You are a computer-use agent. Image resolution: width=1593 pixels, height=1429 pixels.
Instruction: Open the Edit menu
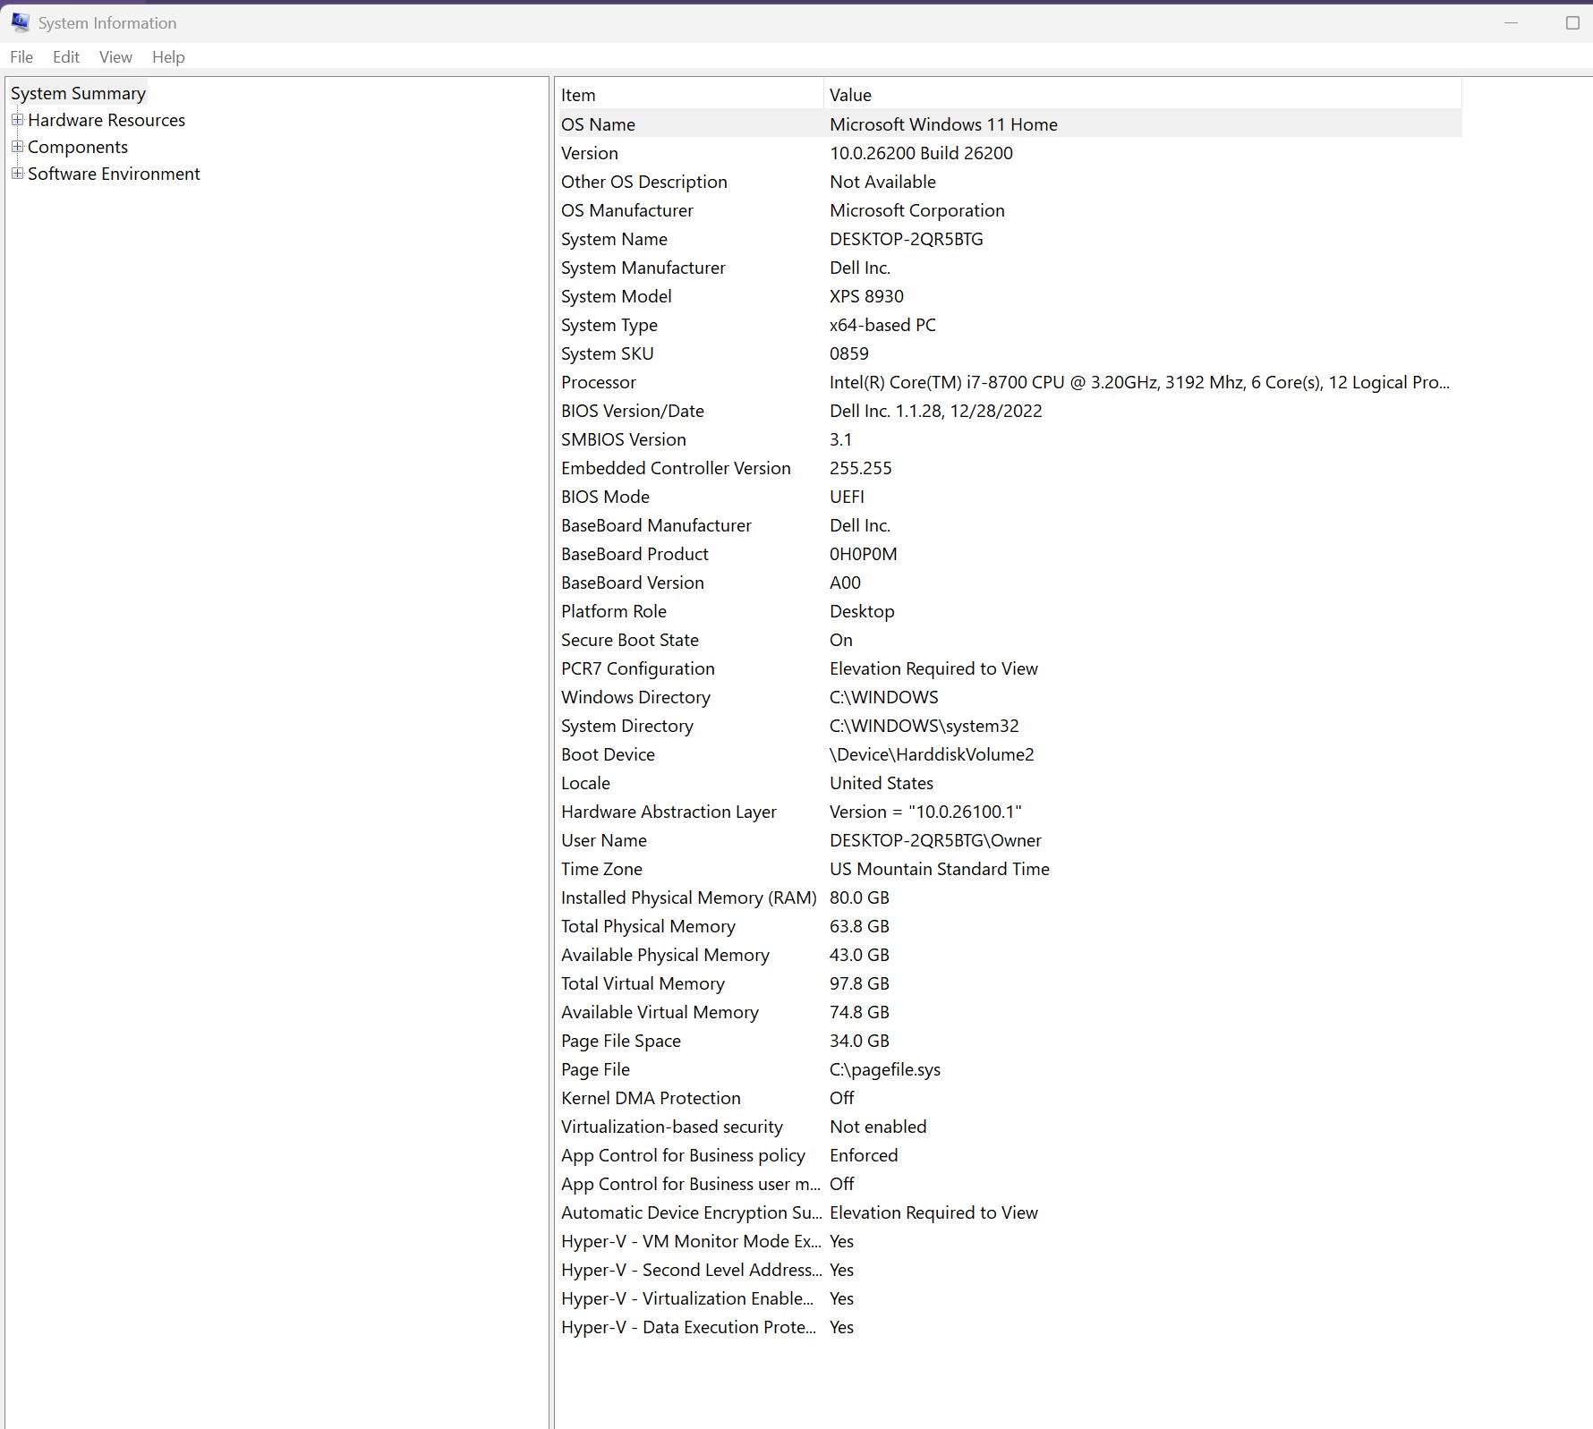coord(66,57)
